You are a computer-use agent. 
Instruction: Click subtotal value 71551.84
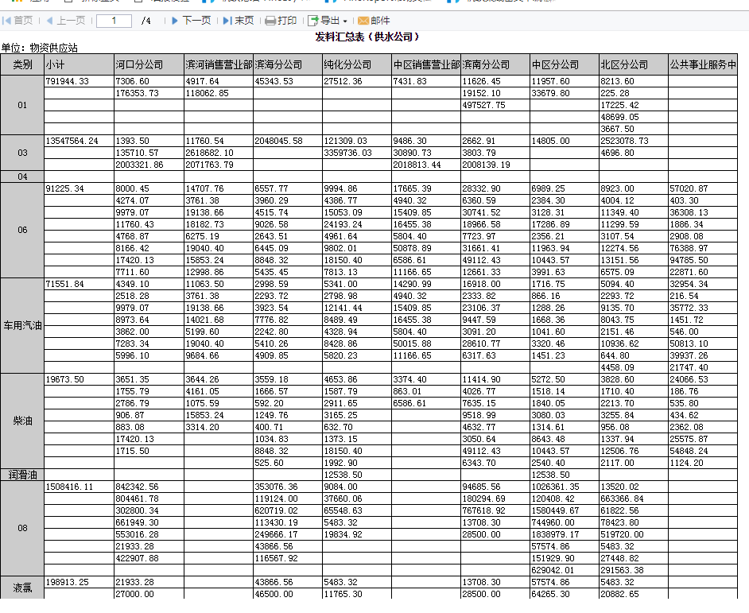65,284
